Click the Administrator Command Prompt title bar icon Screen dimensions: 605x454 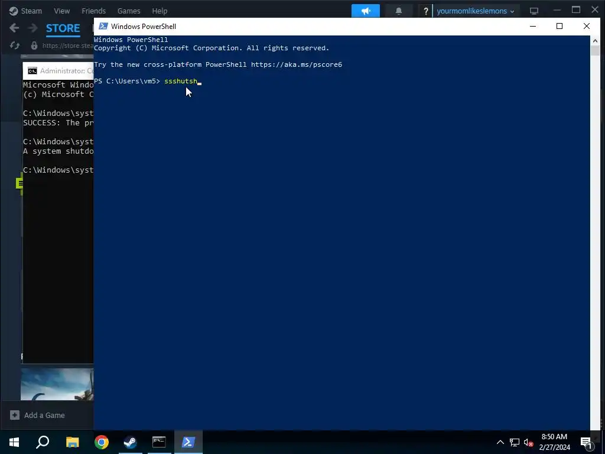(32, 71)
